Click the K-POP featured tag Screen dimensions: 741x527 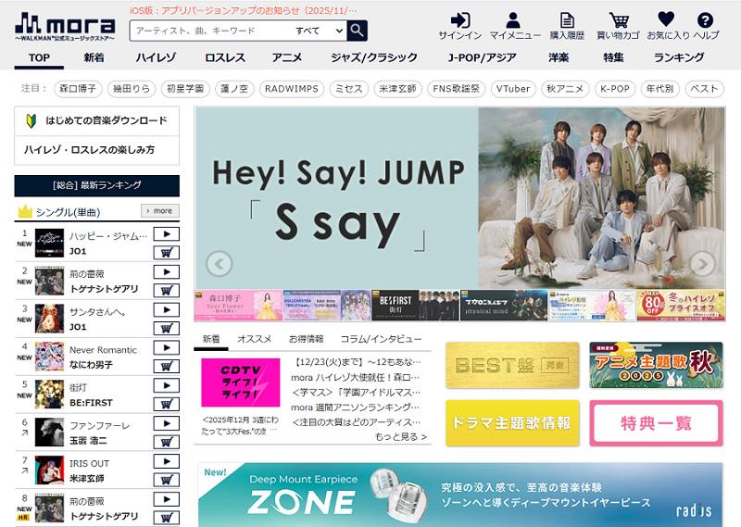(615, 89)
